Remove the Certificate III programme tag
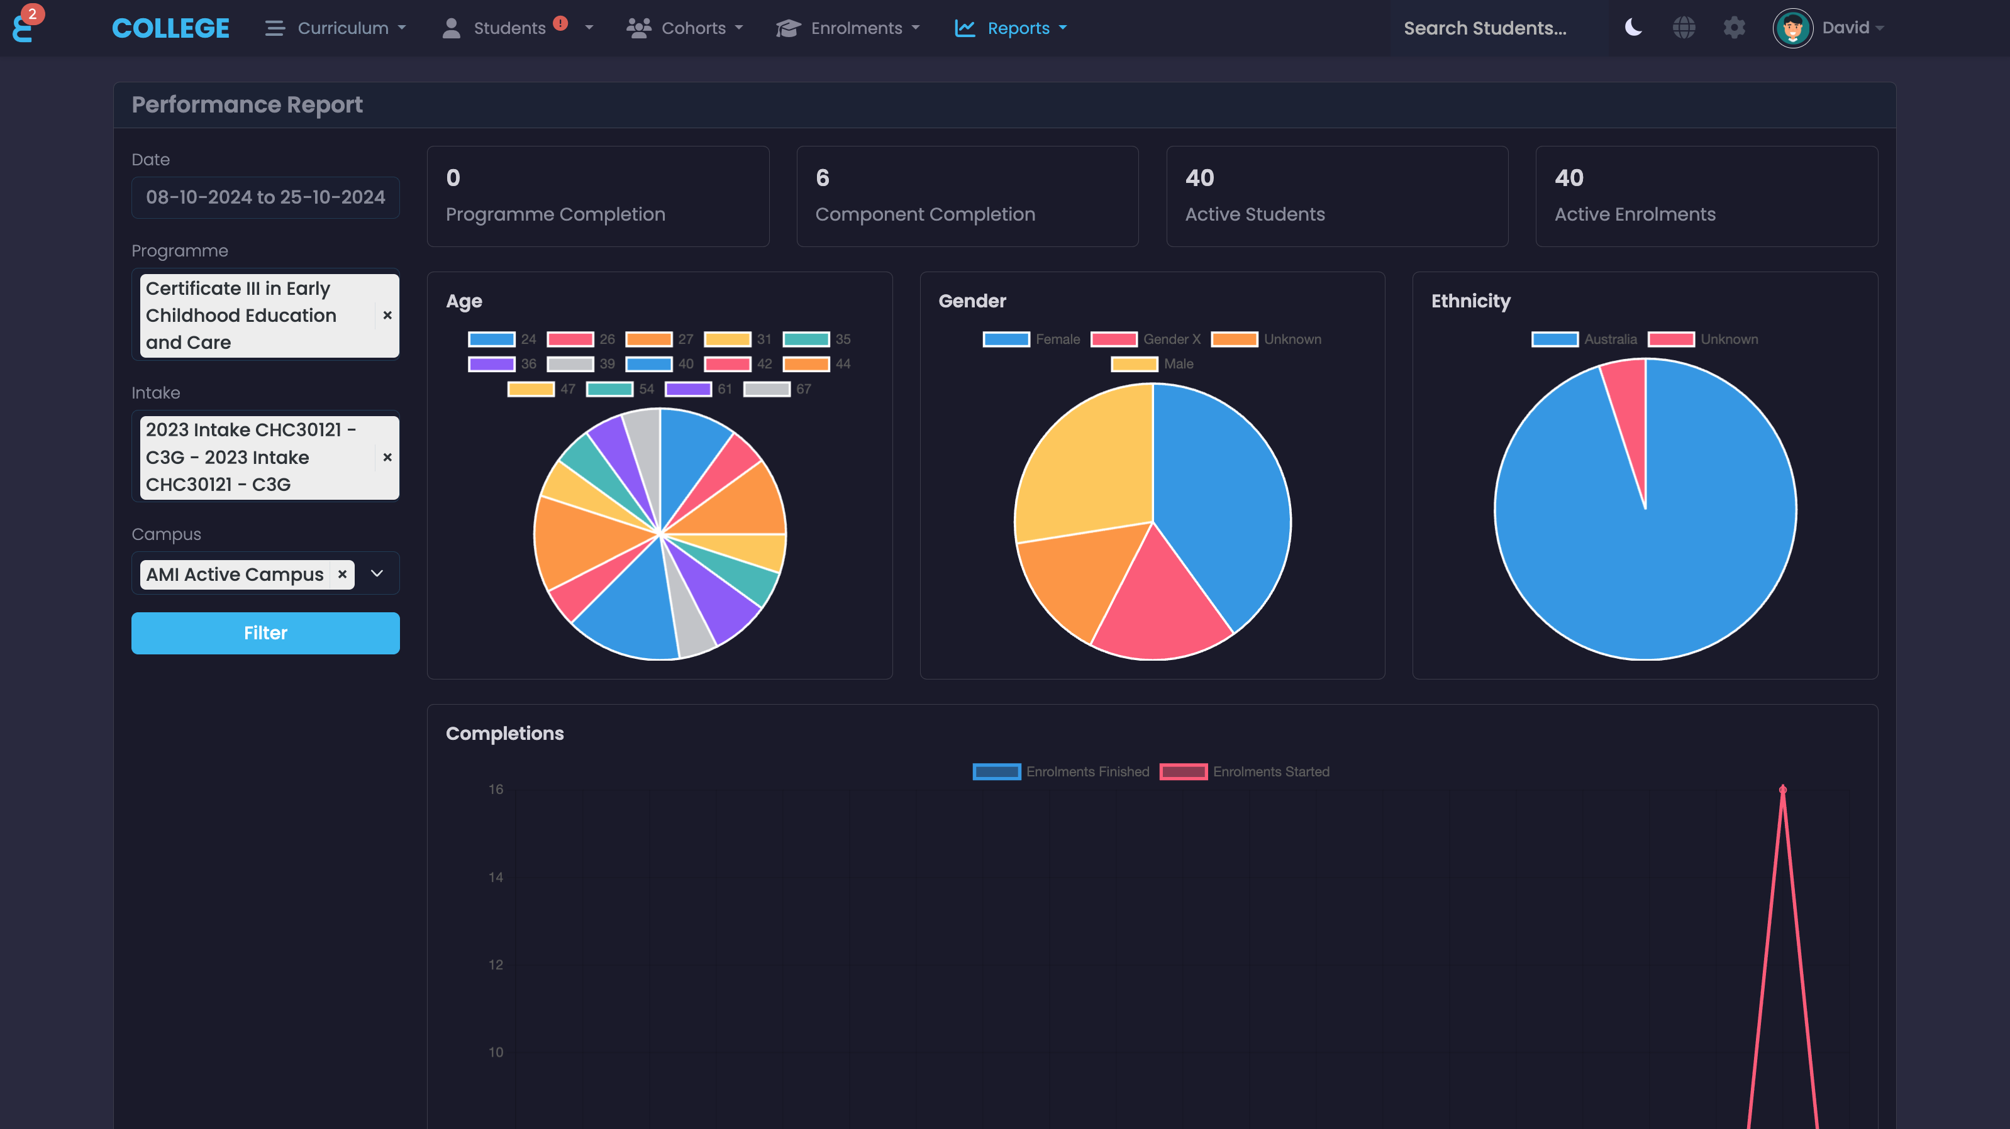Image resolution: width=2010 pixels, height=1129 pixels. click(387, 315)
